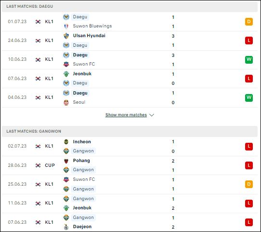This screenshot has height=232, width=261.
Task: Click the red L badge for Incheon vs Gangwon
Action: point(249,147)
